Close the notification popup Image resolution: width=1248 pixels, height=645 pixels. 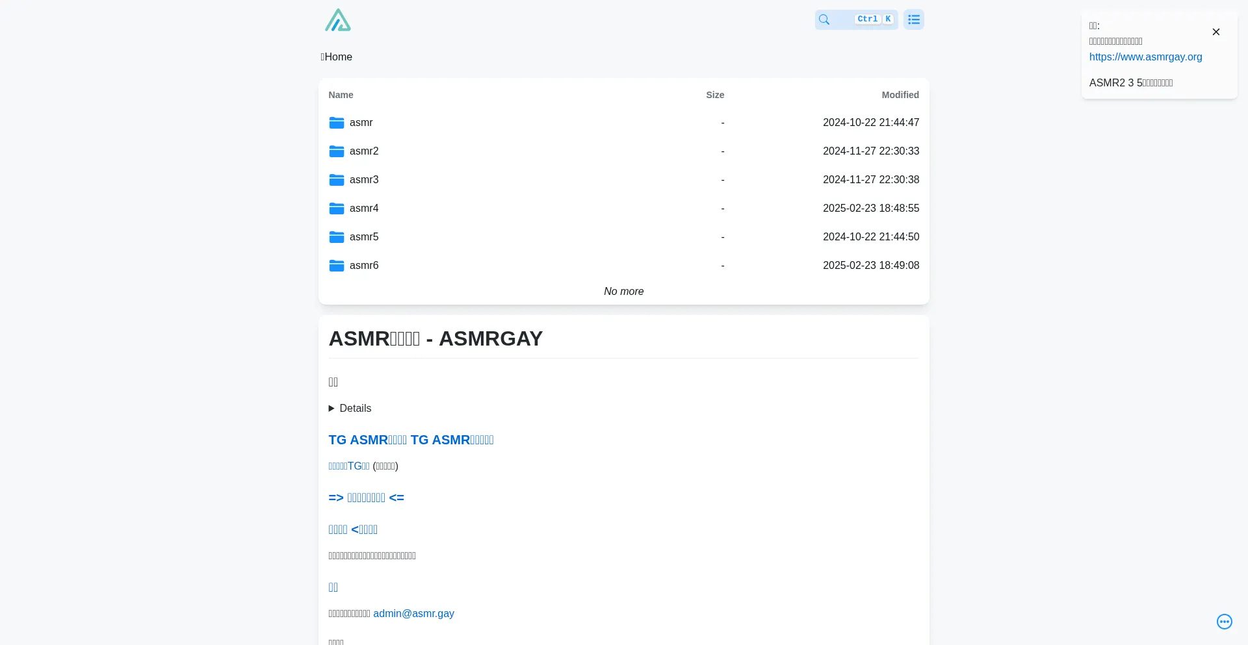pyautogui.click(x=1215, y=32)
